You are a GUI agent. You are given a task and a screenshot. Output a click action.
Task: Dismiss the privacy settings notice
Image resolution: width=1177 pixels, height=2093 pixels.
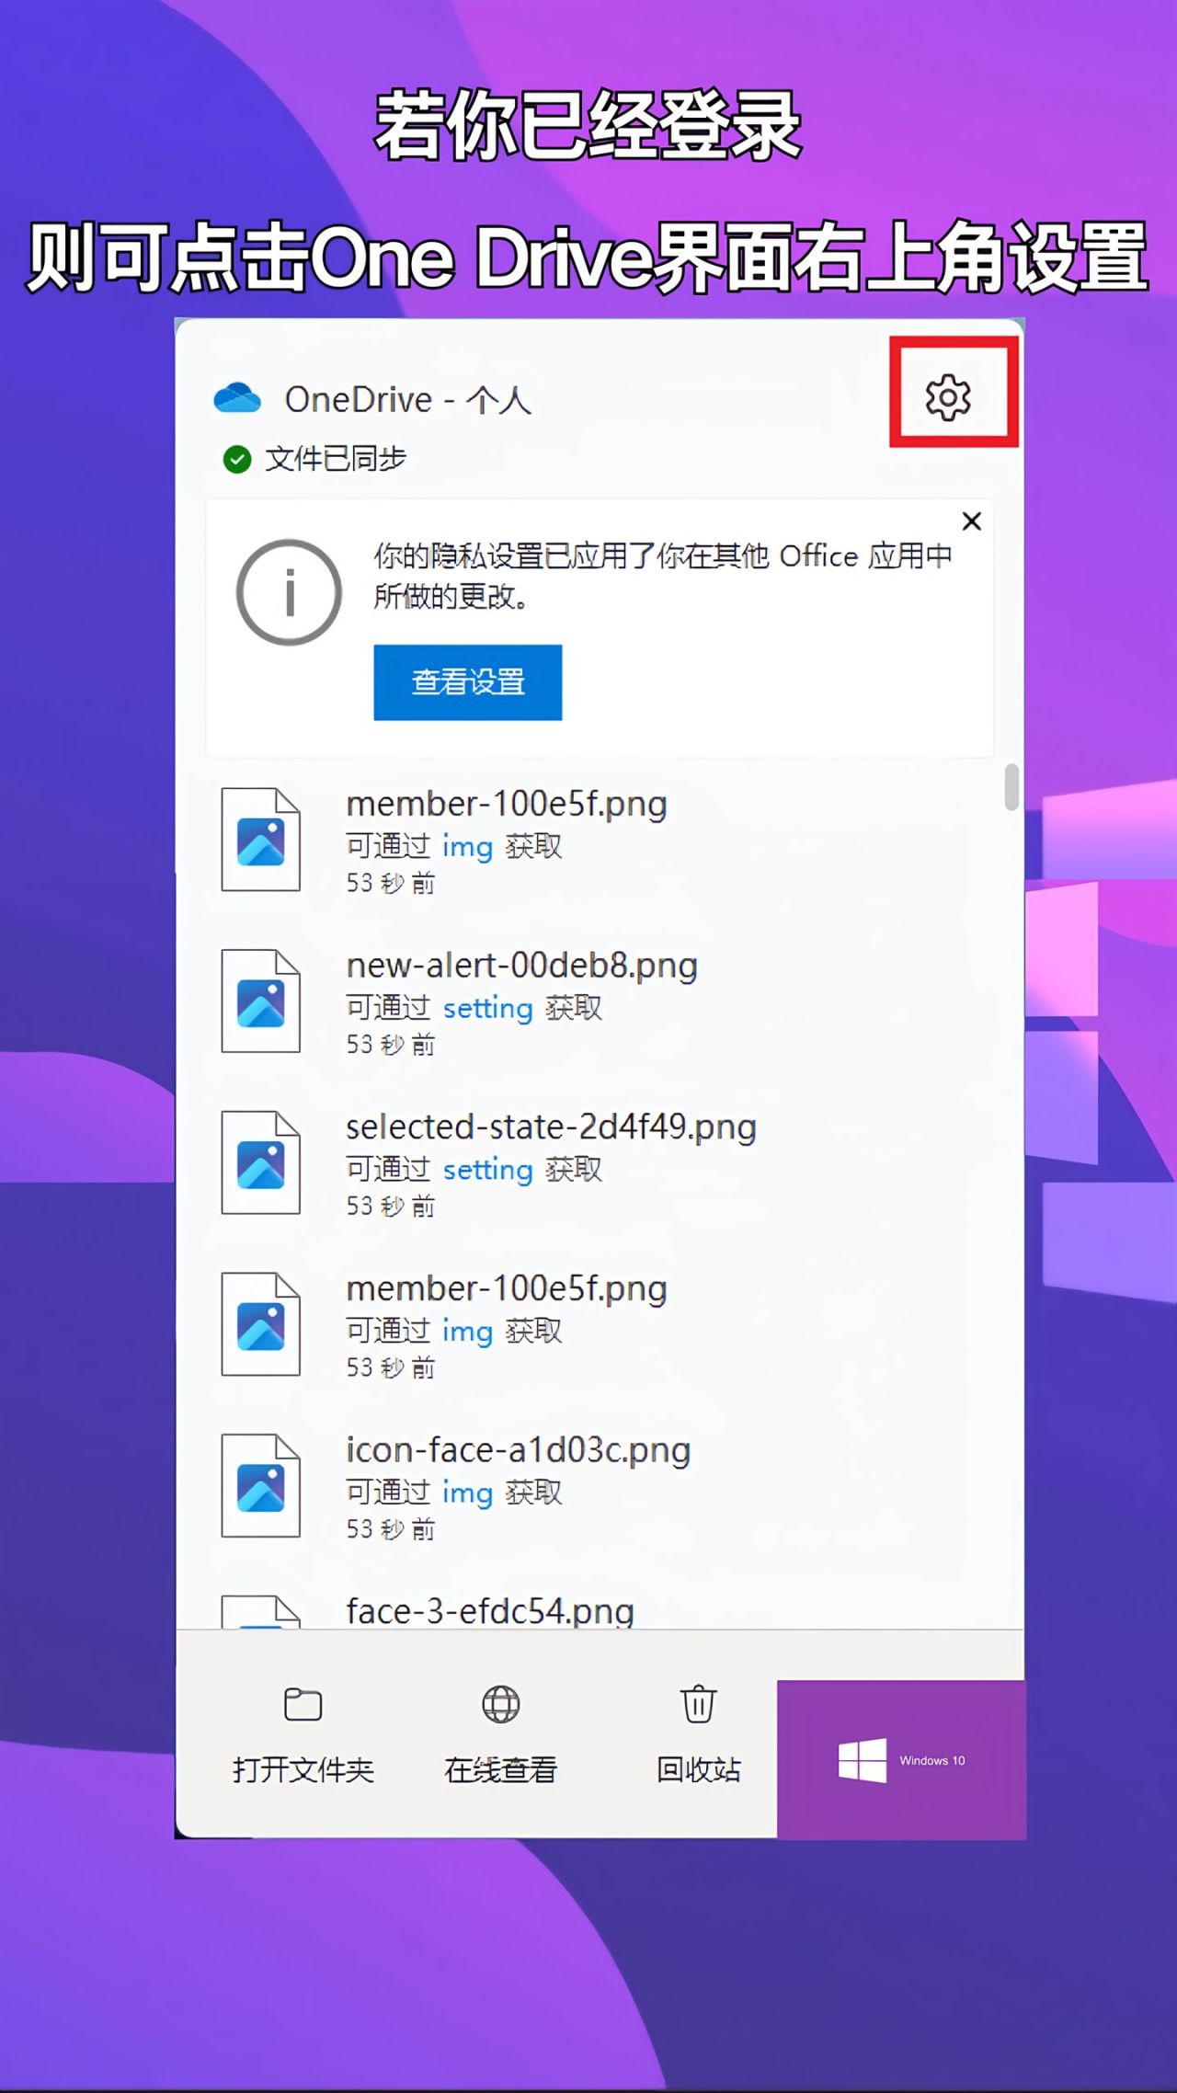(x=971, y=521)
